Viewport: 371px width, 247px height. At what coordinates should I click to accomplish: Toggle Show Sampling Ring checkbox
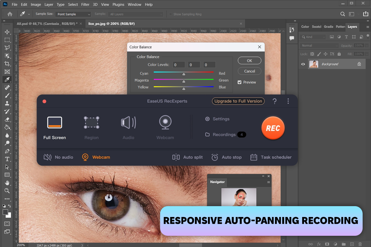coord(170,14)
